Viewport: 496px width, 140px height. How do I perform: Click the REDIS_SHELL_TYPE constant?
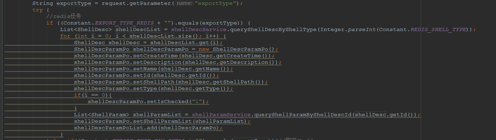438,30
